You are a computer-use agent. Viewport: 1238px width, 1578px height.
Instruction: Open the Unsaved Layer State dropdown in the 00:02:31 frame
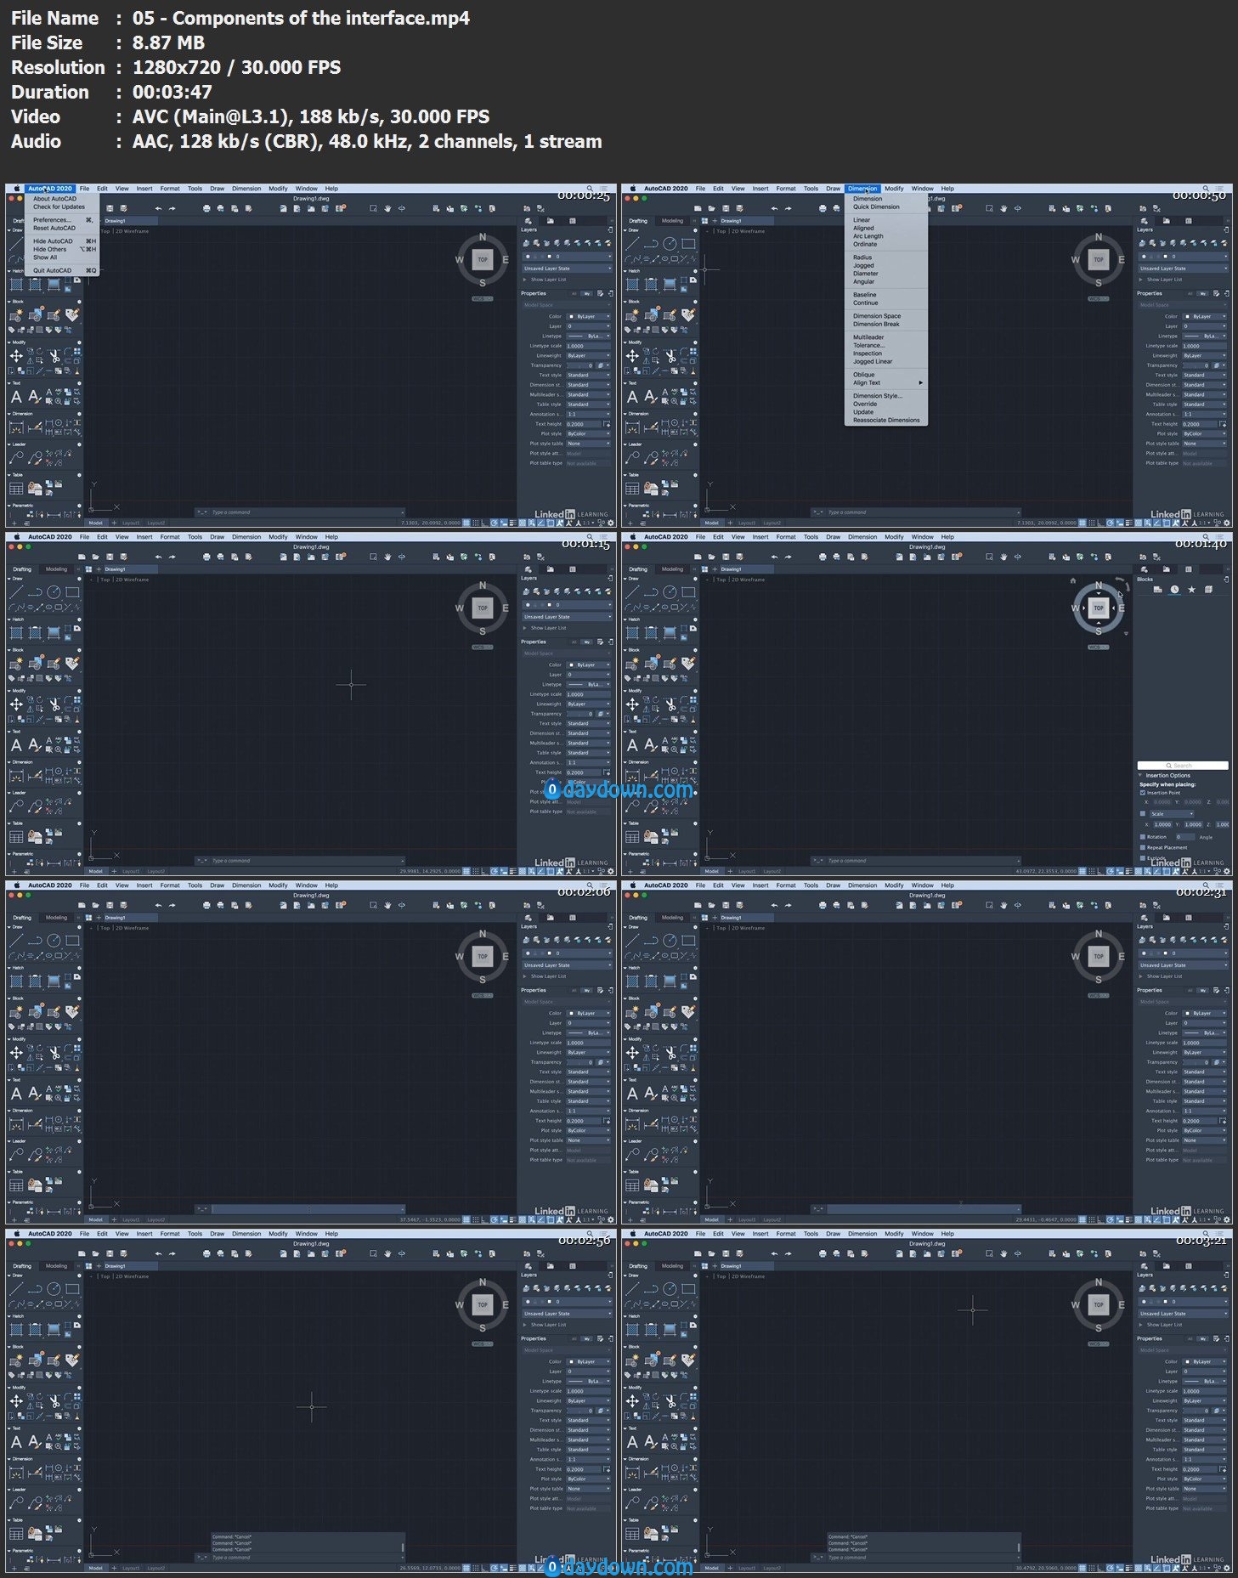click(1183, 965)
